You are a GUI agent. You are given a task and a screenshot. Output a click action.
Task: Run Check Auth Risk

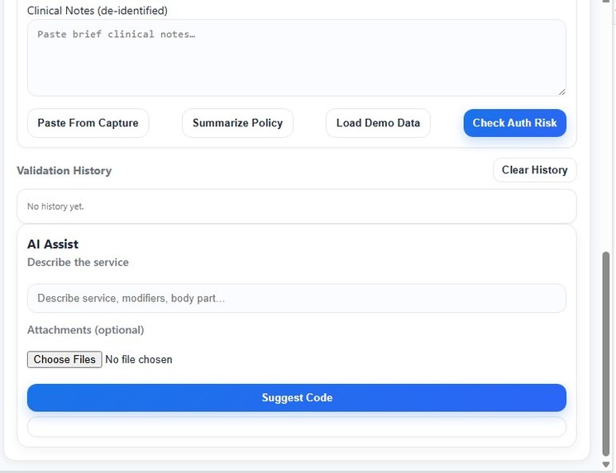click(514, 123)
